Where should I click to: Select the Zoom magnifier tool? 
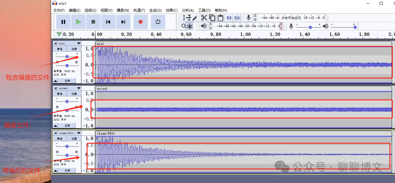184,26
